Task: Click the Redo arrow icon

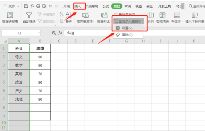Action: 57,6
